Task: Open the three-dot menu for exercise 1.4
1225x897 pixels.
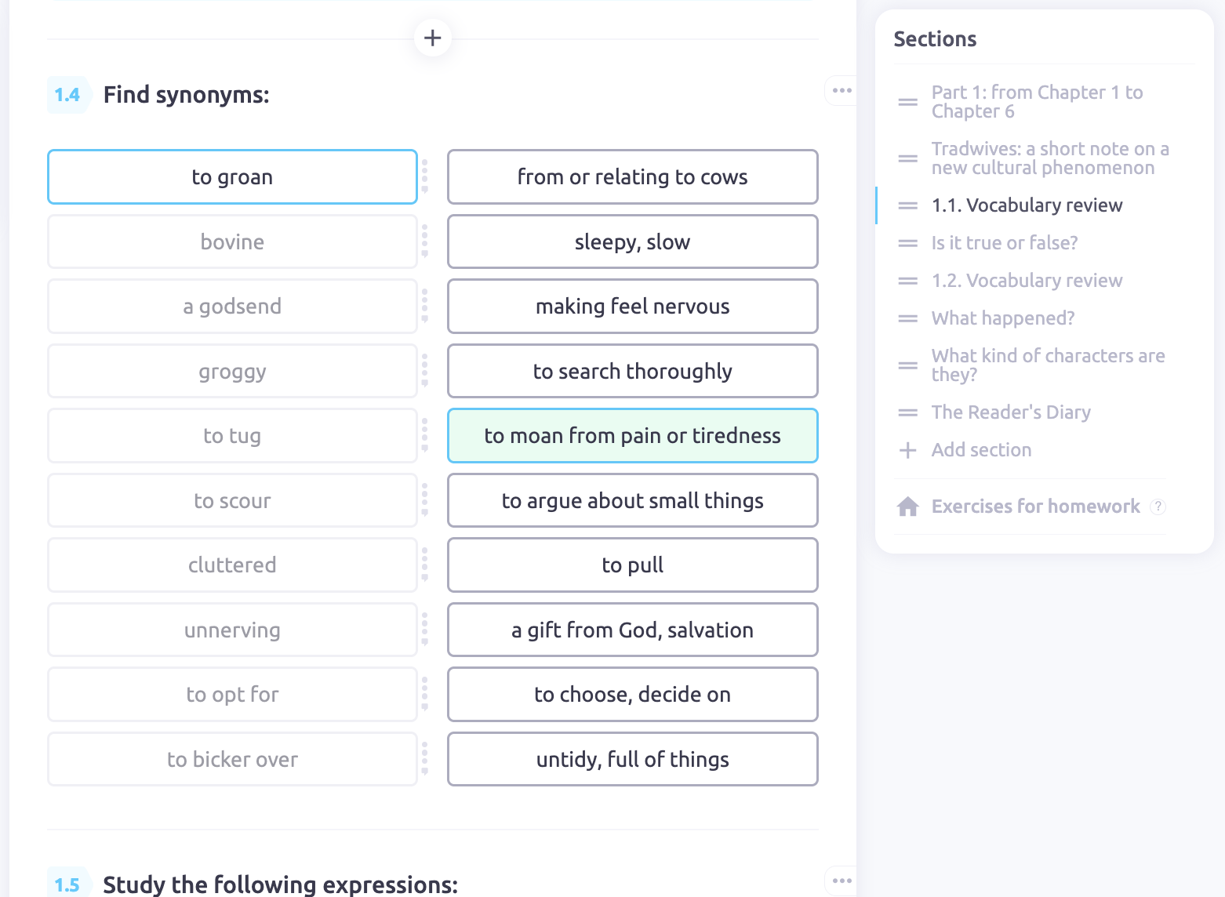Action: [842, 91]
